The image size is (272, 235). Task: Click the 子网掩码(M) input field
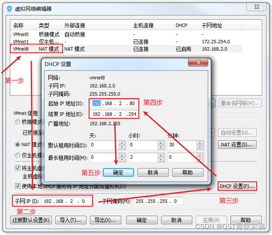(158, 201)
